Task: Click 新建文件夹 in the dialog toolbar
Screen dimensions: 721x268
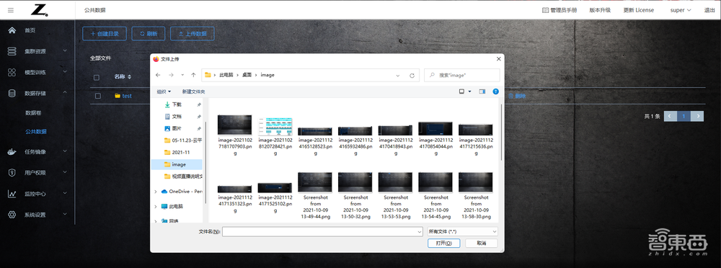Action: [x=193, y=91]
